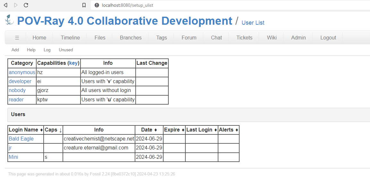Sort users by Login Name column
This screenshot has height=178, width=370.
point(26,130)
